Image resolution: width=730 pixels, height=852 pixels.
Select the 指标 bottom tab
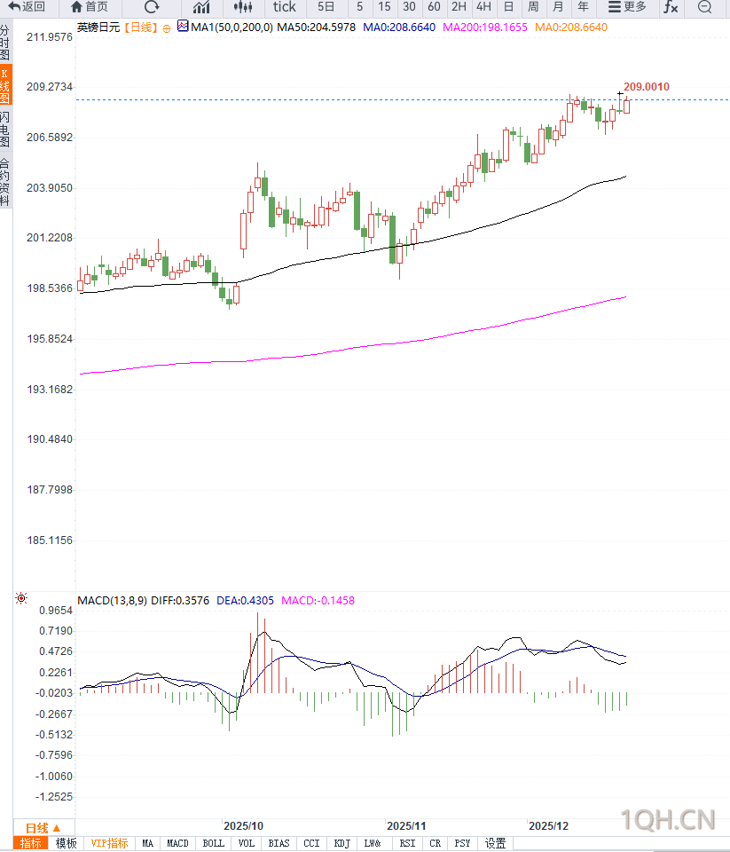tap(31, 843)
